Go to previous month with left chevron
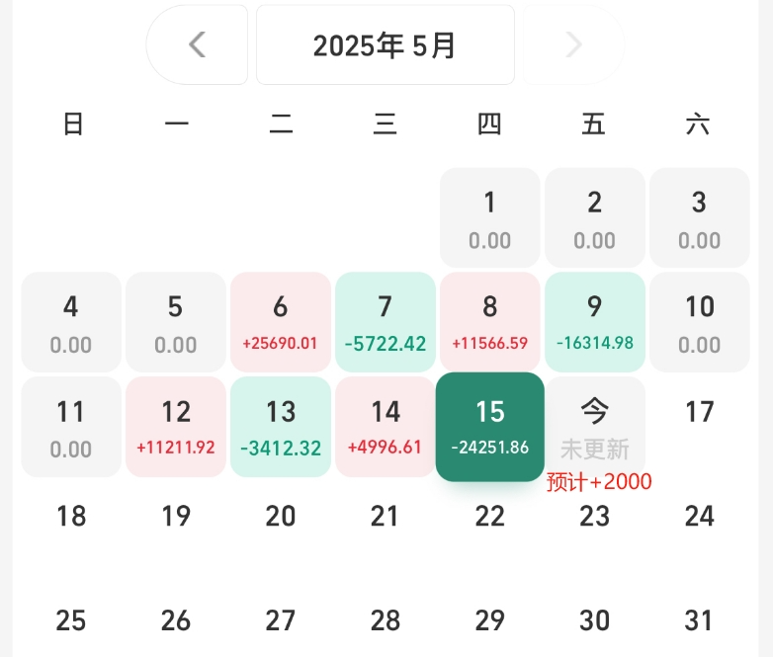Image resolution: width=773 pixels, height=657 pixels. pyautogui.click(x=197, y=44)
